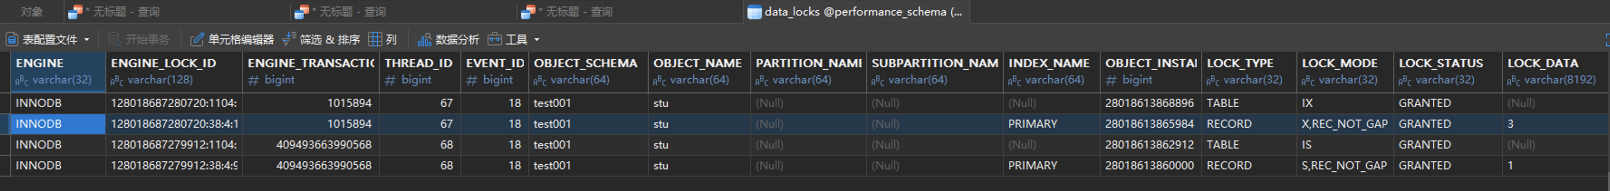Expand the 工具 dropdown arrow

537,40
